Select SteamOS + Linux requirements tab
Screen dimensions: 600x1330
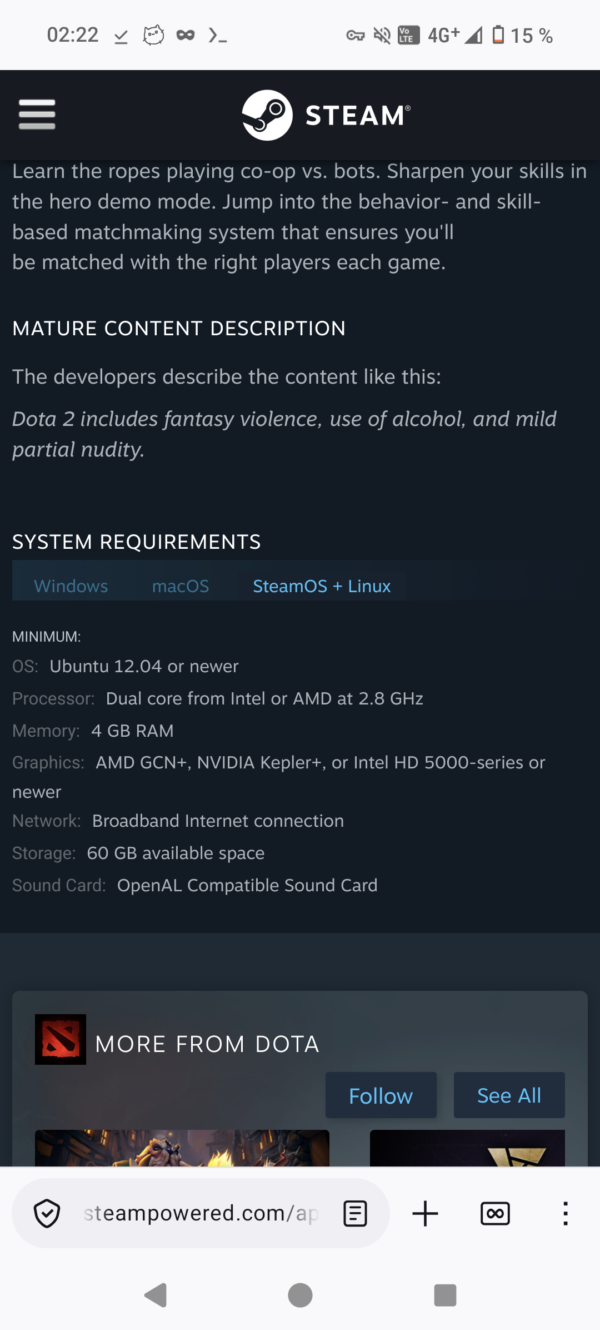point(322,586)
